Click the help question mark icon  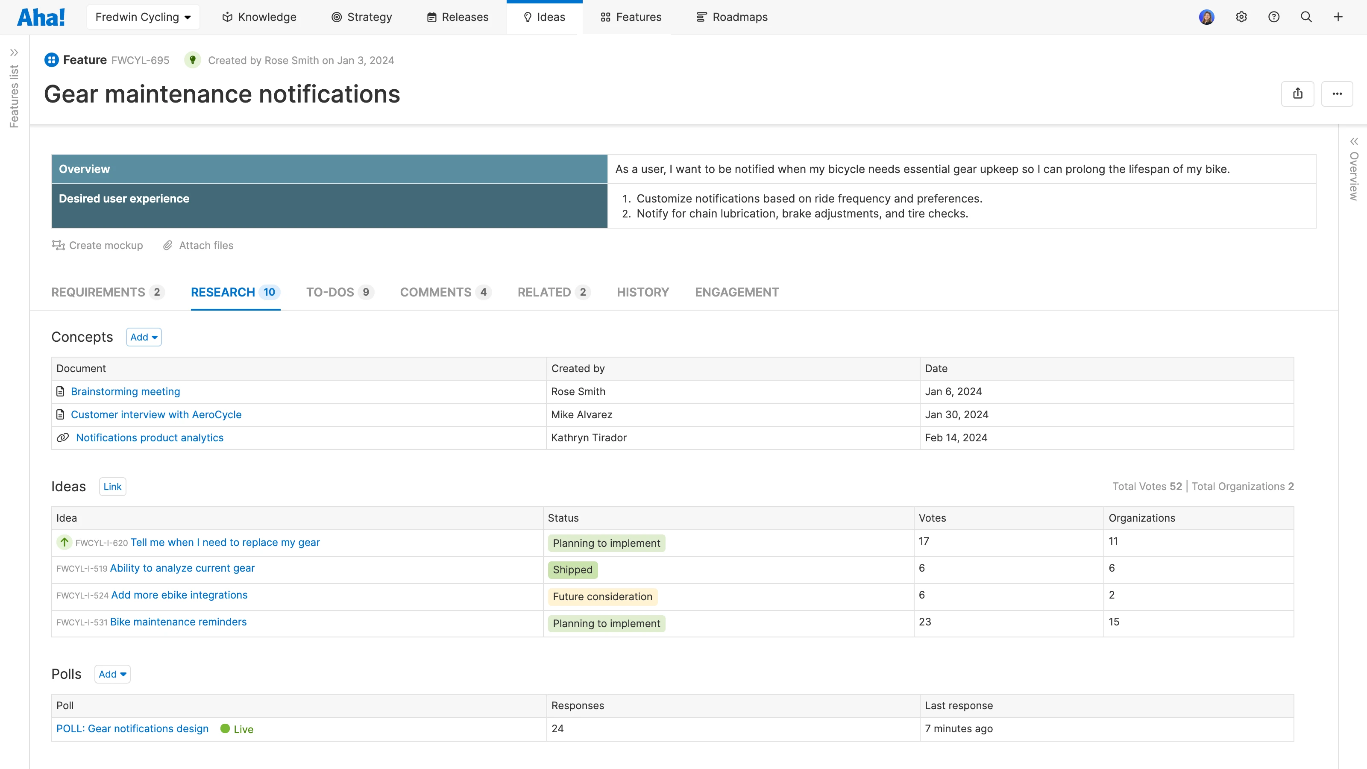[x=1273, y=17]
